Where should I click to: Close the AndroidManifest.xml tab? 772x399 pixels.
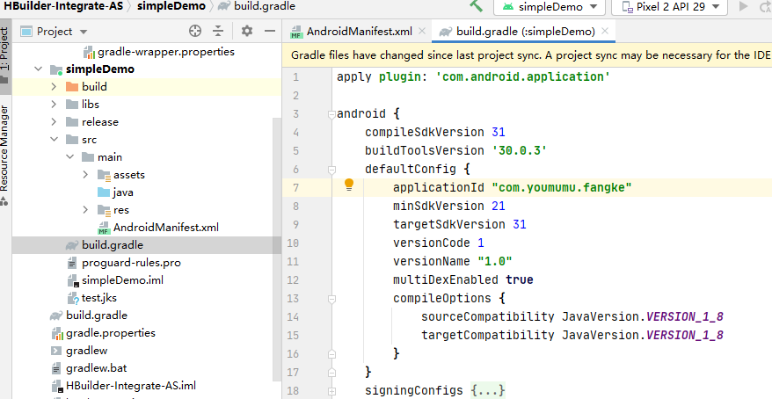422,31
